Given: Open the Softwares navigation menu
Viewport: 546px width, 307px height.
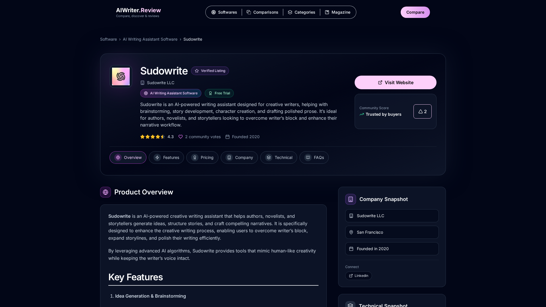Looking at the screenshot, I should click(x=224, y=12).
